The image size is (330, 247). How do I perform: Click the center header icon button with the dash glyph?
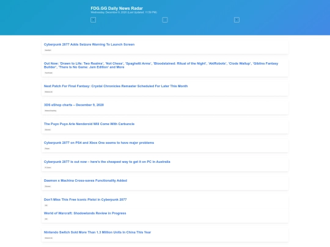[x=165, y=20]
